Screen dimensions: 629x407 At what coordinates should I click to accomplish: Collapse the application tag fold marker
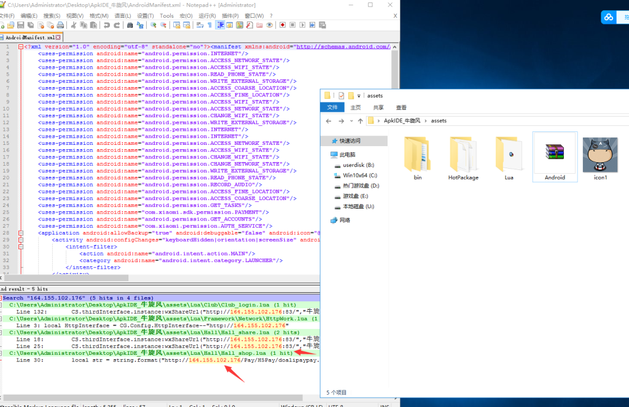click(x=20, y=233)
